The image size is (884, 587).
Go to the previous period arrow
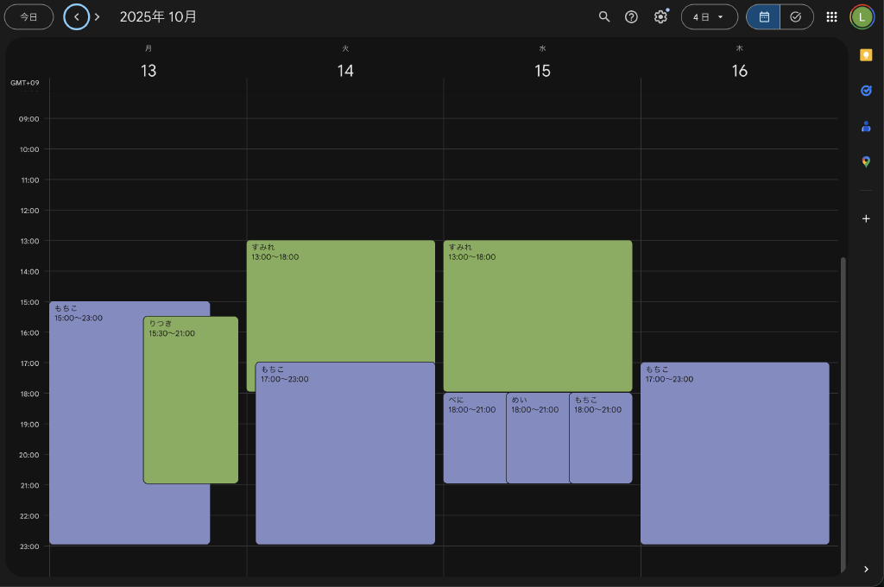pyautogui.click(x=77, y=17)
